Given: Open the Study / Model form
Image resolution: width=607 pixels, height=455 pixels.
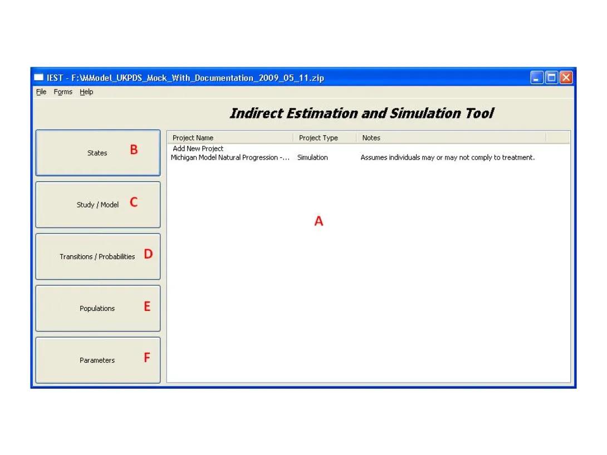Looking at the screenshot, I should tap(98, 205).
